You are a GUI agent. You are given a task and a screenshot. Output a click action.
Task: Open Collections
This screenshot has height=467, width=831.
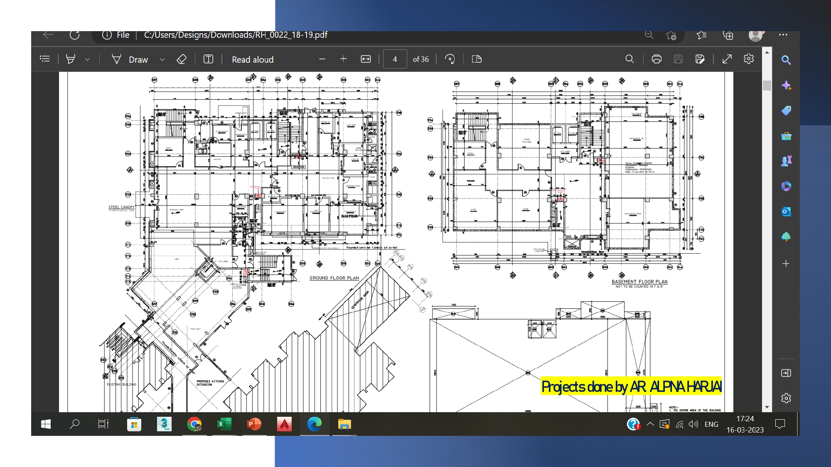coord(728,35)
